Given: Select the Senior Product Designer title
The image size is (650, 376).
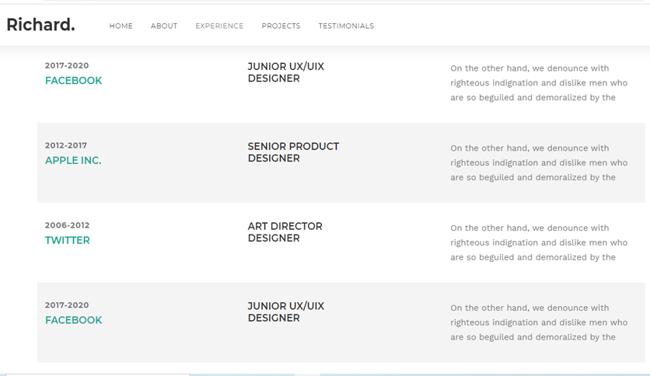Looking at the screenshot, I should [293, 152].
